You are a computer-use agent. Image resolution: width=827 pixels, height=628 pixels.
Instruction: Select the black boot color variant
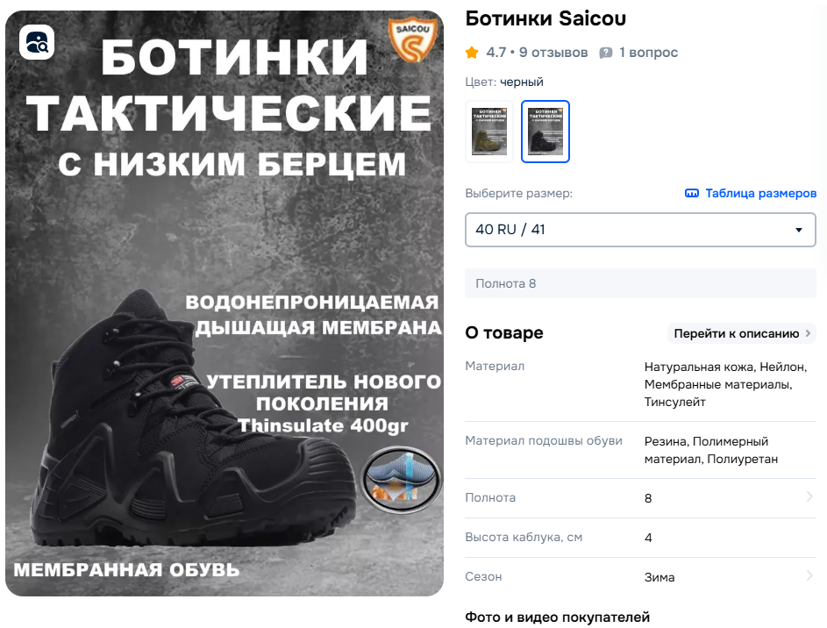click(x=545, y=132)
